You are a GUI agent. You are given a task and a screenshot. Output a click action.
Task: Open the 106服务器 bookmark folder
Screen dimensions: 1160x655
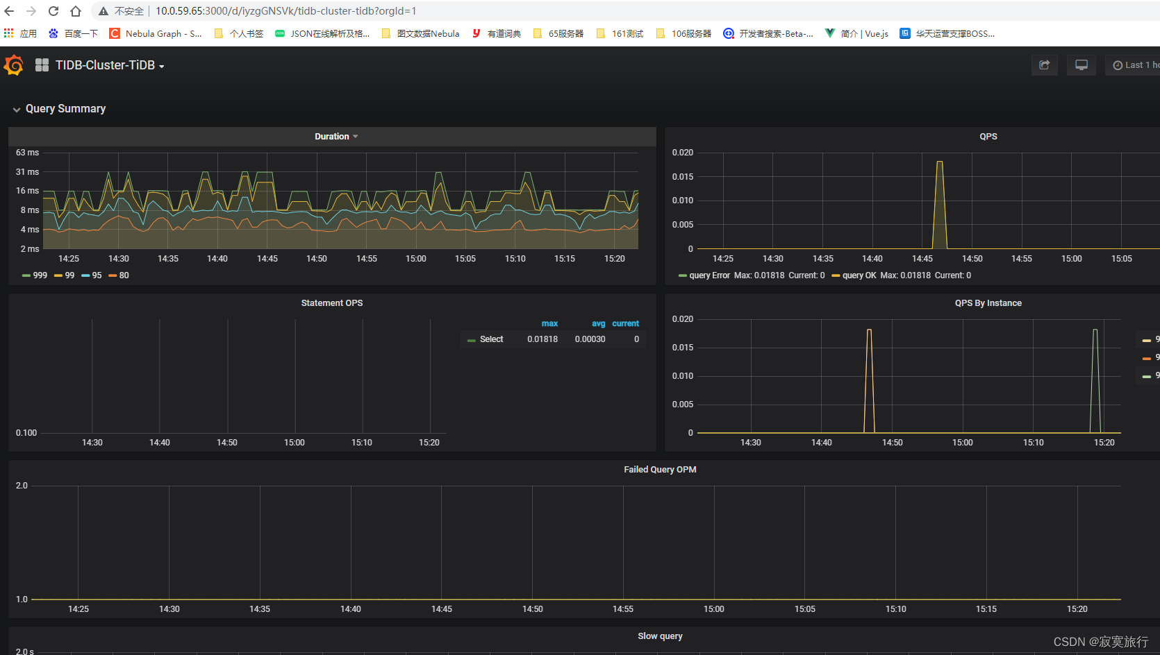(683, 33)
